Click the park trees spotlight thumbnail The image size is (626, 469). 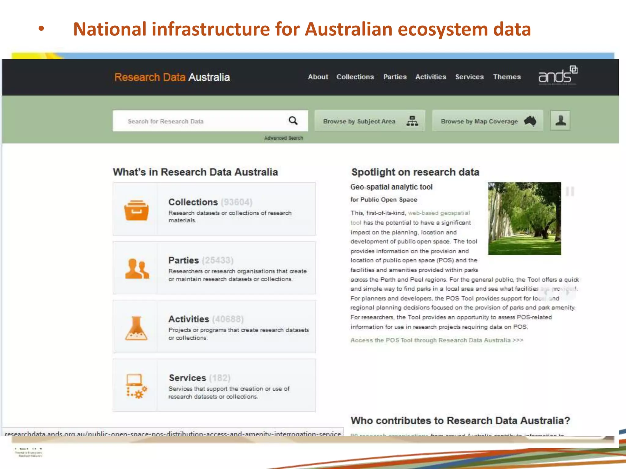pos(525,219)
